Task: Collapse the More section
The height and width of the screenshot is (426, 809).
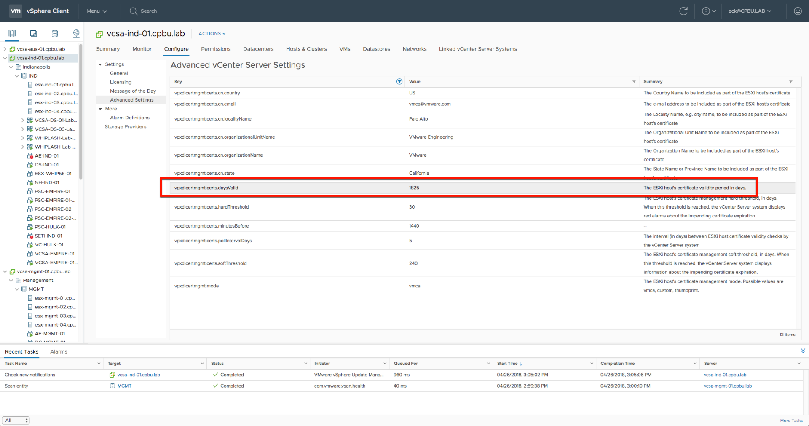Action: [x=100, y=109]
